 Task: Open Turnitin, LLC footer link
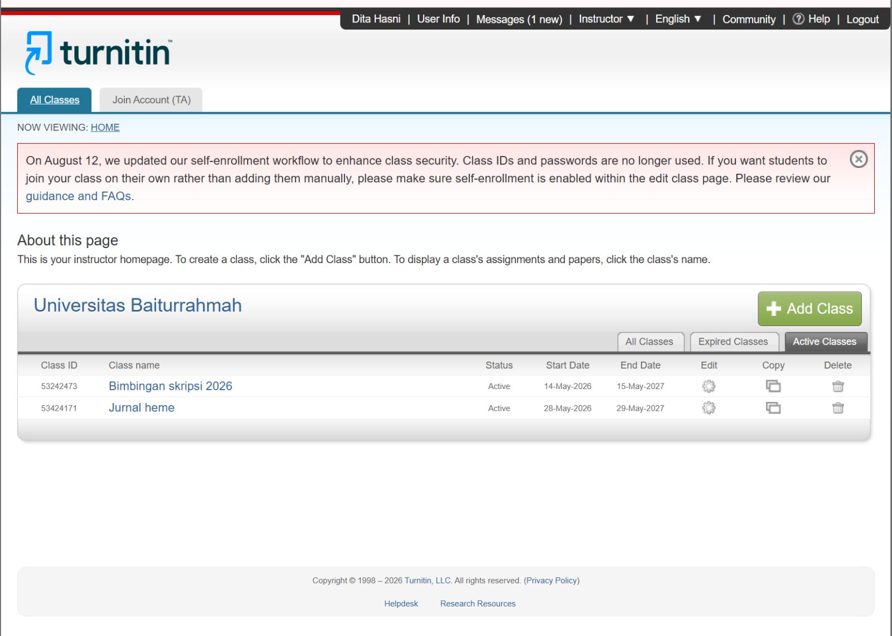(427, 581)
